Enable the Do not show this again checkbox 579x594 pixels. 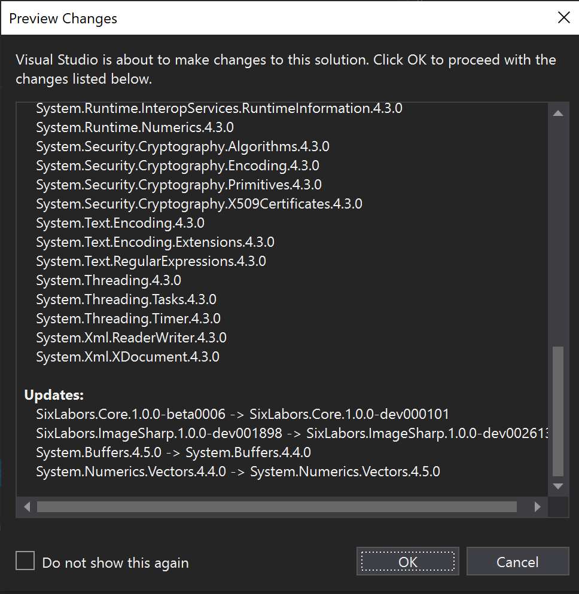pos(25,561)
